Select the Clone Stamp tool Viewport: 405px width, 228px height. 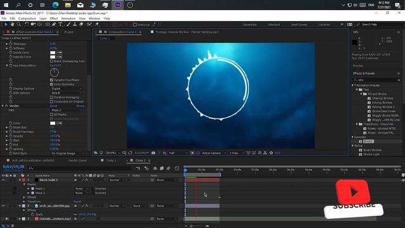pyautogui.click(x=75, y=25)
